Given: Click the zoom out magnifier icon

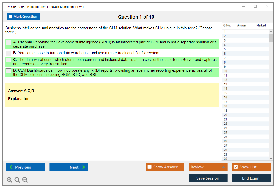Looking at the screenshot, I should 25,180.
